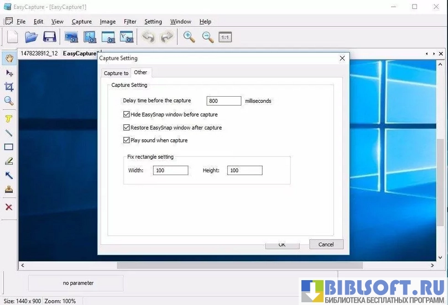Select the Text tool
The height and width of the screenshot is (305, 448).
tap(9, 119)
